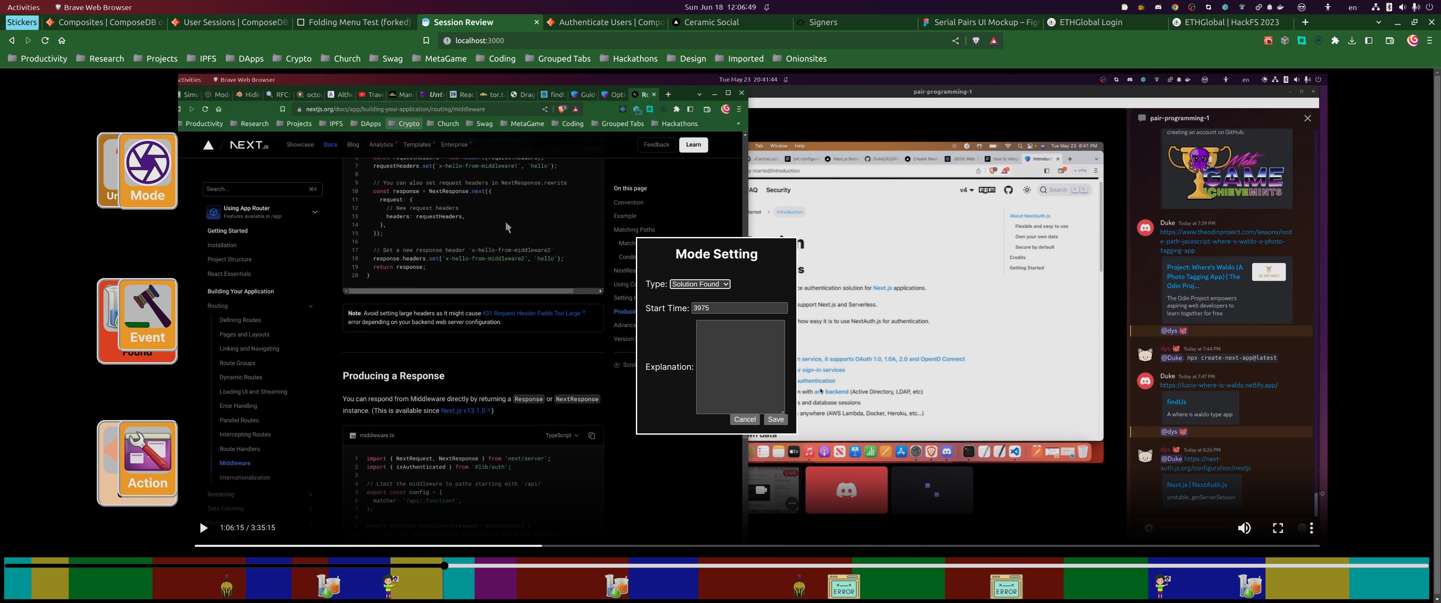This screenshot has width=1441, height=603.
Task: Open Brave Shields lion icon
Action: 976,41
